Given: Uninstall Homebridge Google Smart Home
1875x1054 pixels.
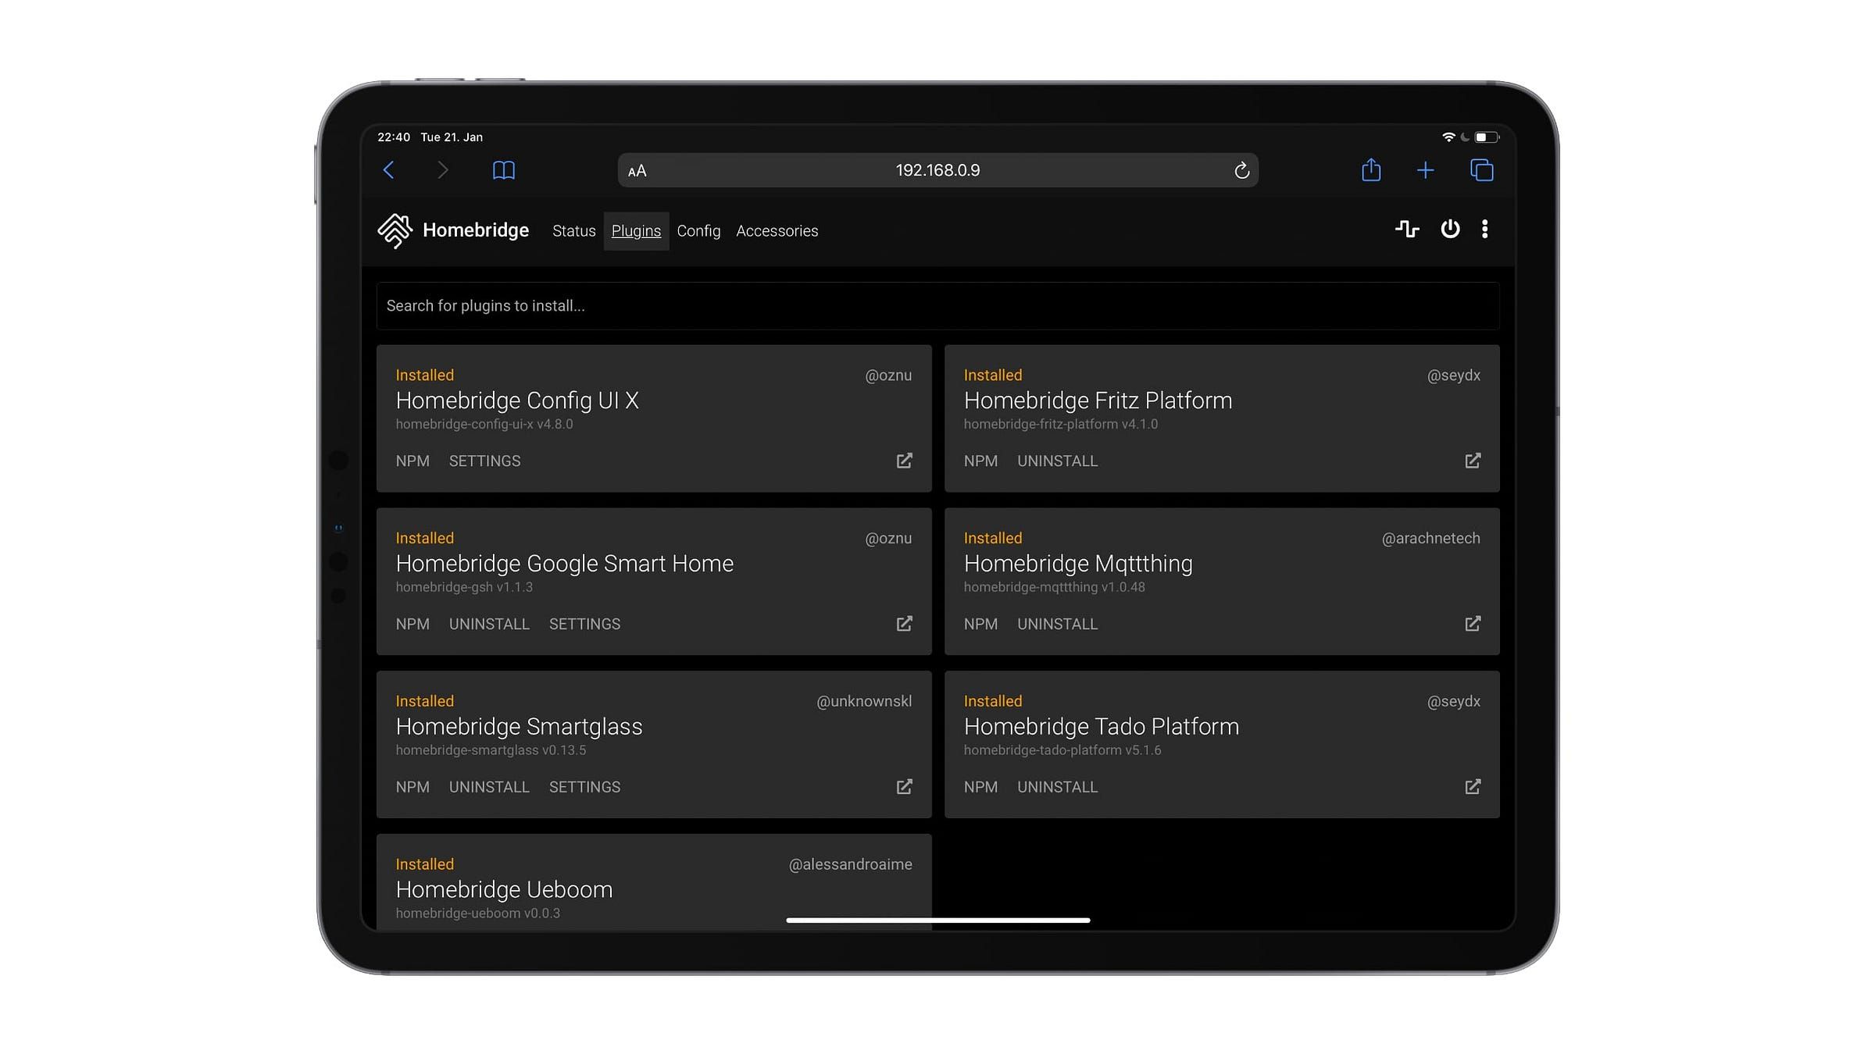Looking at the screenshot, I should click(x=489, y=625).
